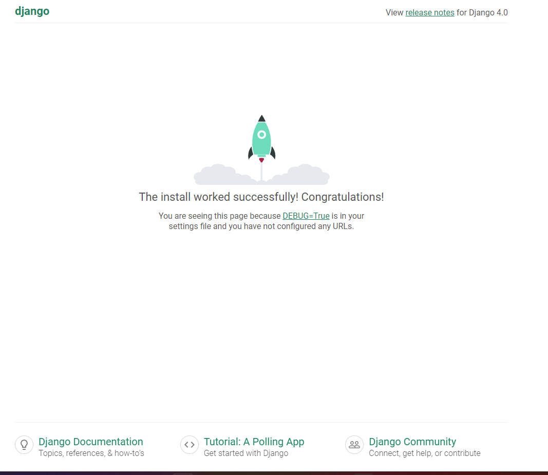
Task: Click 'Get started with Django' text
Action: 246,453
